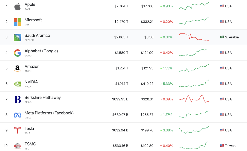Image resolution: width=247 pixels, height=151 pixels.
Task: Click the USA flag in Microsoft row
Action: pos(222,22)
